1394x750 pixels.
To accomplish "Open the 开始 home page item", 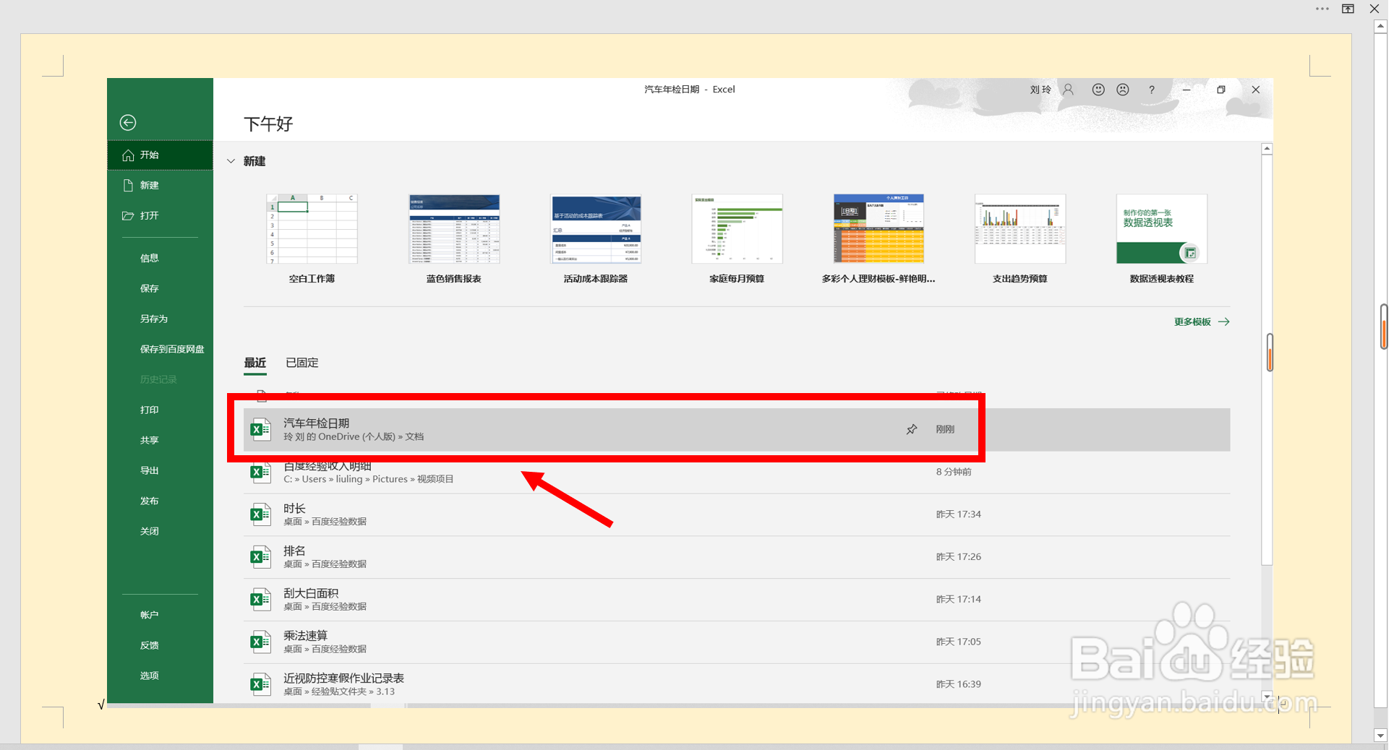I will point(161,155).
